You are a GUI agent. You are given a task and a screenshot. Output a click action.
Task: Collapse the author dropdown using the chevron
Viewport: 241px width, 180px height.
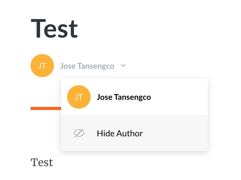click(x=123, y=66)
